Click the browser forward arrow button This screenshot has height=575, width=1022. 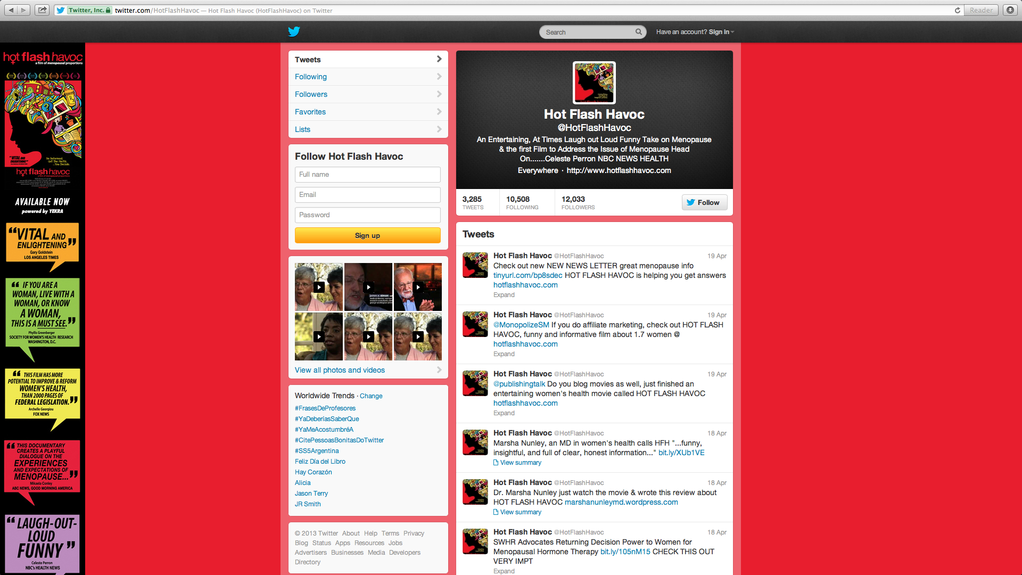[23, 10]
